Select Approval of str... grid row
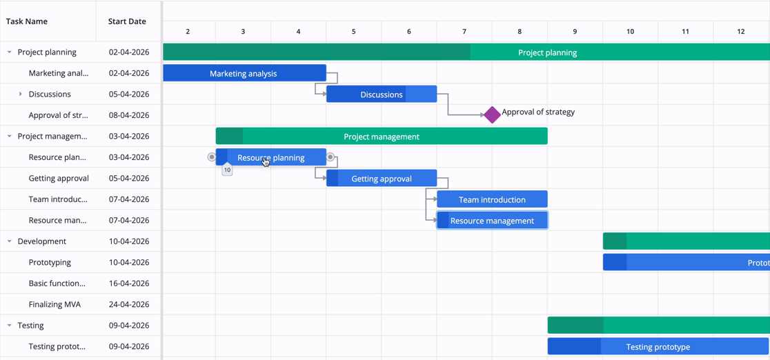Viewport: 770px width, 360px height. pos(80,115)
